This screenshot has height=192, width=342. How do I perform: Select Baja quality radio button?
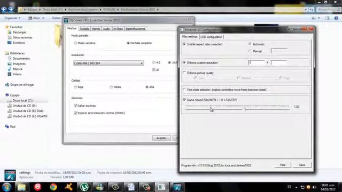(75, 87)
